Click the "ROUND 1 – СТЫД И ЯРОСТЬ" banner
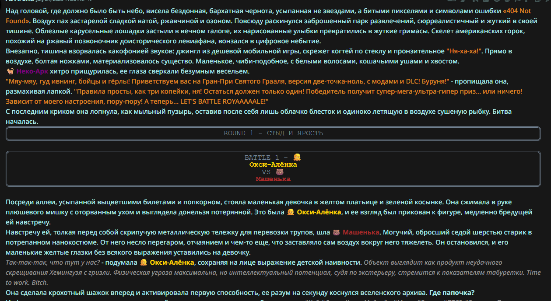The image size is (551, 301). pos(273,133)
